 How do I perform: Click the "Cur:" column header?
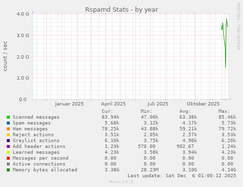pyautogui.click(x=108, y=111)
